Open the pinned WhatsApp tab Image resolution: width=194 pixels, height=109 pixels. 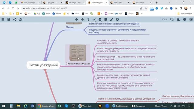[16, 3]
